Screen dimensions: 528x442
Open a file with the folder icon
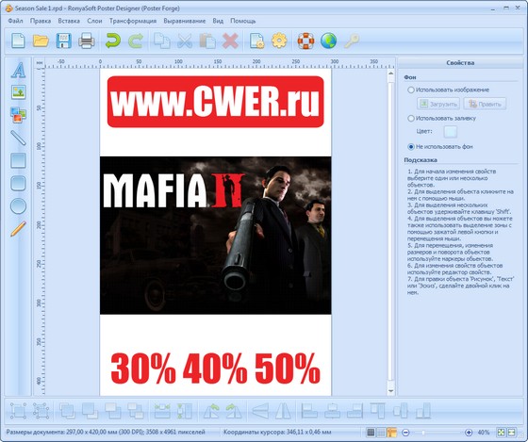(x=41, y=41)
